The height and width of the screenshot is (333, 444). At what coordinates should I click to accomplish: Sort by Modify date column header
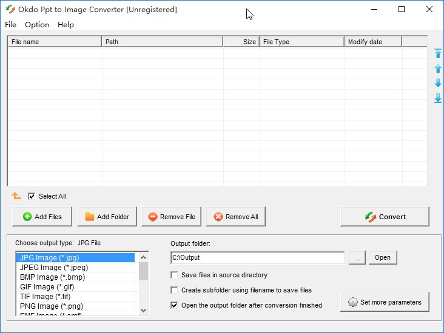[373, 42]
